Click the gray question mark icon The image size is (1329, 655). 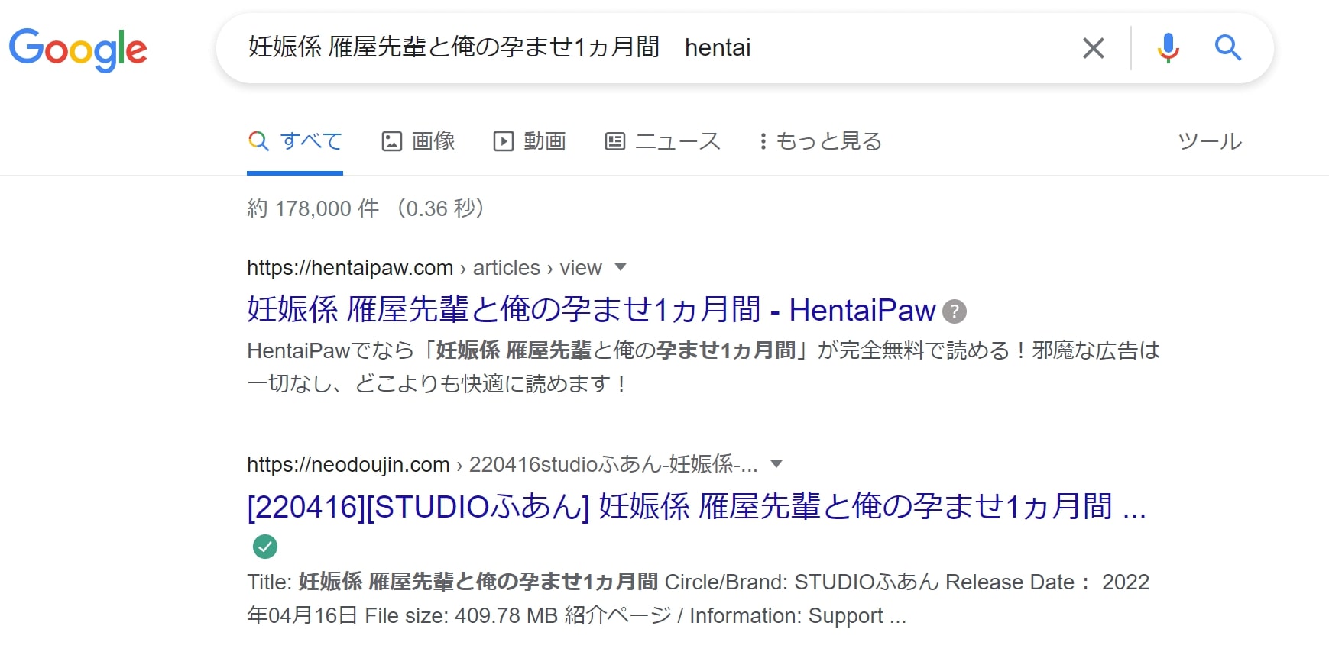955,311
